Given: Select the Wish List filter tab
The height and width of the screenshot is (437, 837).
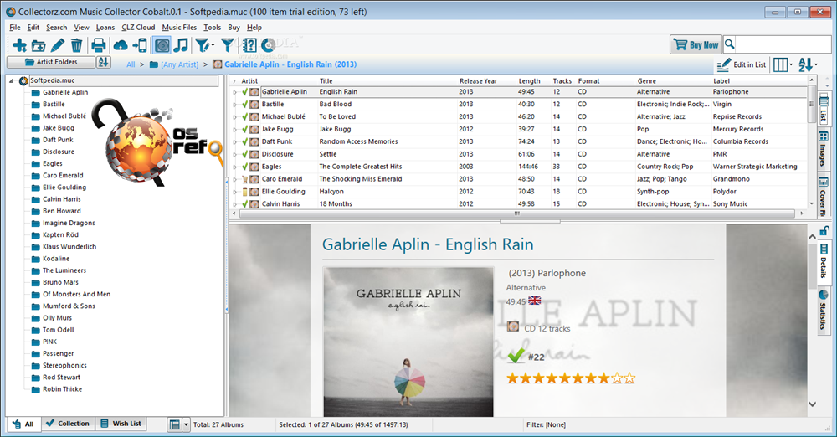Looking at the screenshot, I should point(121,424).
